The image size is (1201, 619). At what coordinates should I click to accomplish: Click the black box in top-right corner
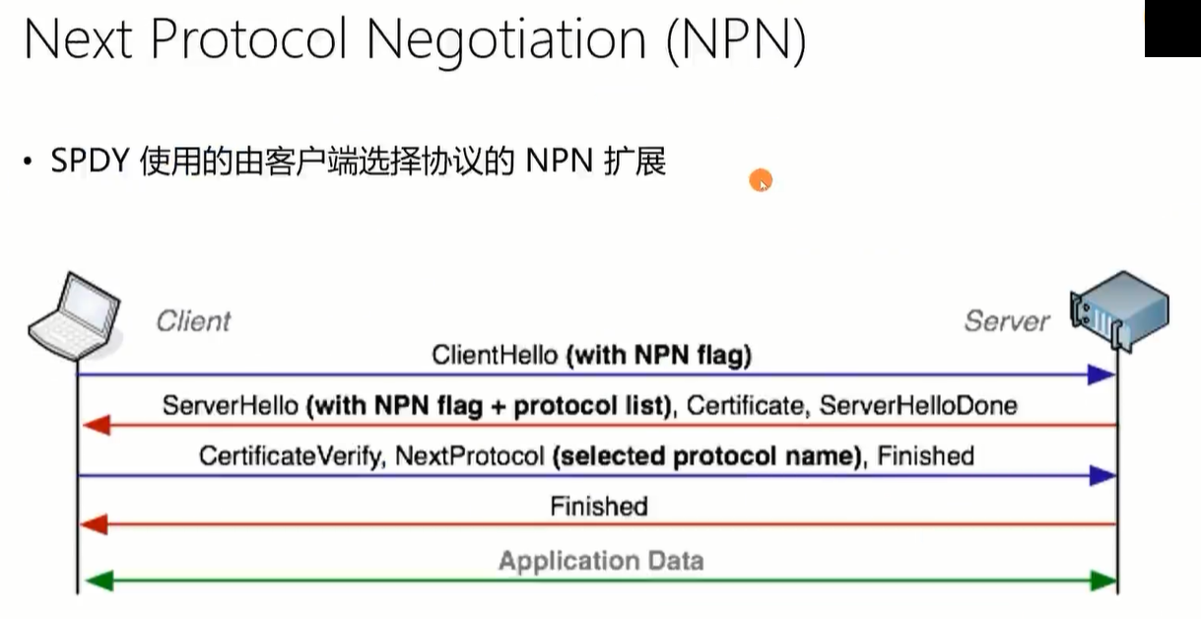[x=1172, y=28]
